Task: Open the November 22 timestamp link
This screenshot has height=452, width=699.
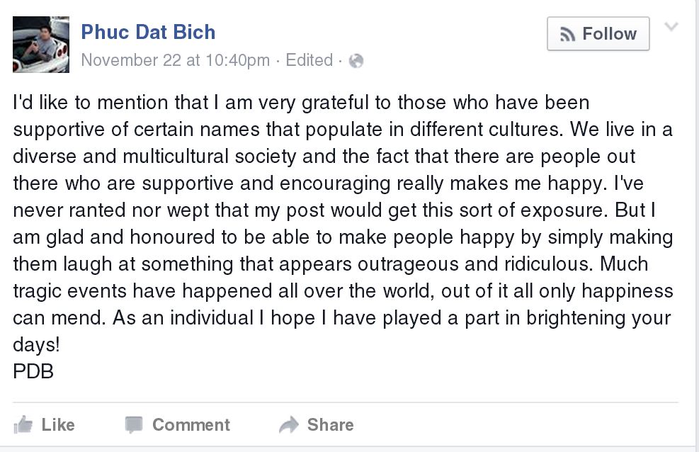Action: click(176, 60)
